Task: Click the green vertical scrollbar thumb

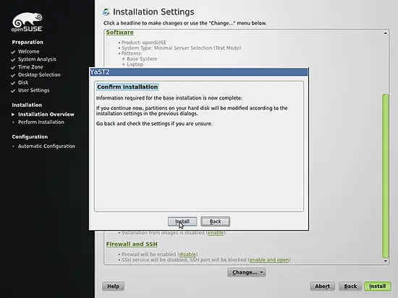Action: click(385, 176)
